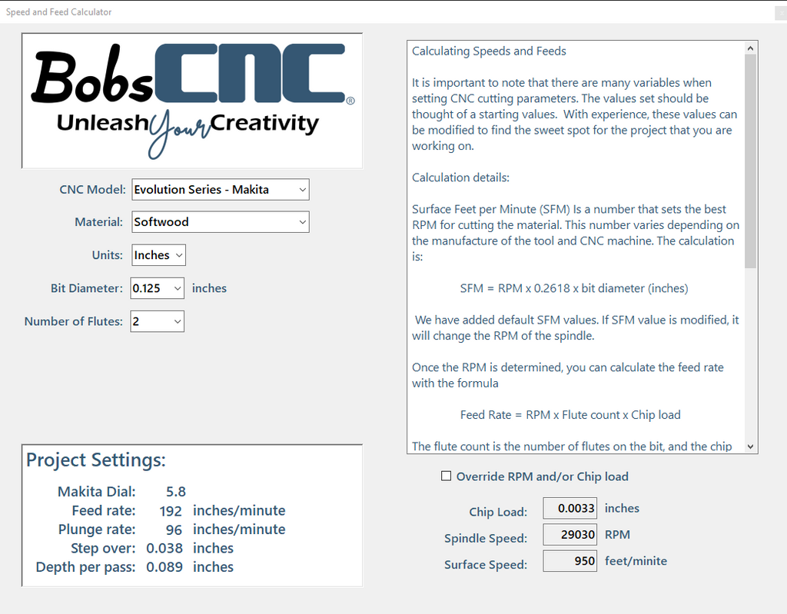Click the Feed rate value 192

[171, 510]
